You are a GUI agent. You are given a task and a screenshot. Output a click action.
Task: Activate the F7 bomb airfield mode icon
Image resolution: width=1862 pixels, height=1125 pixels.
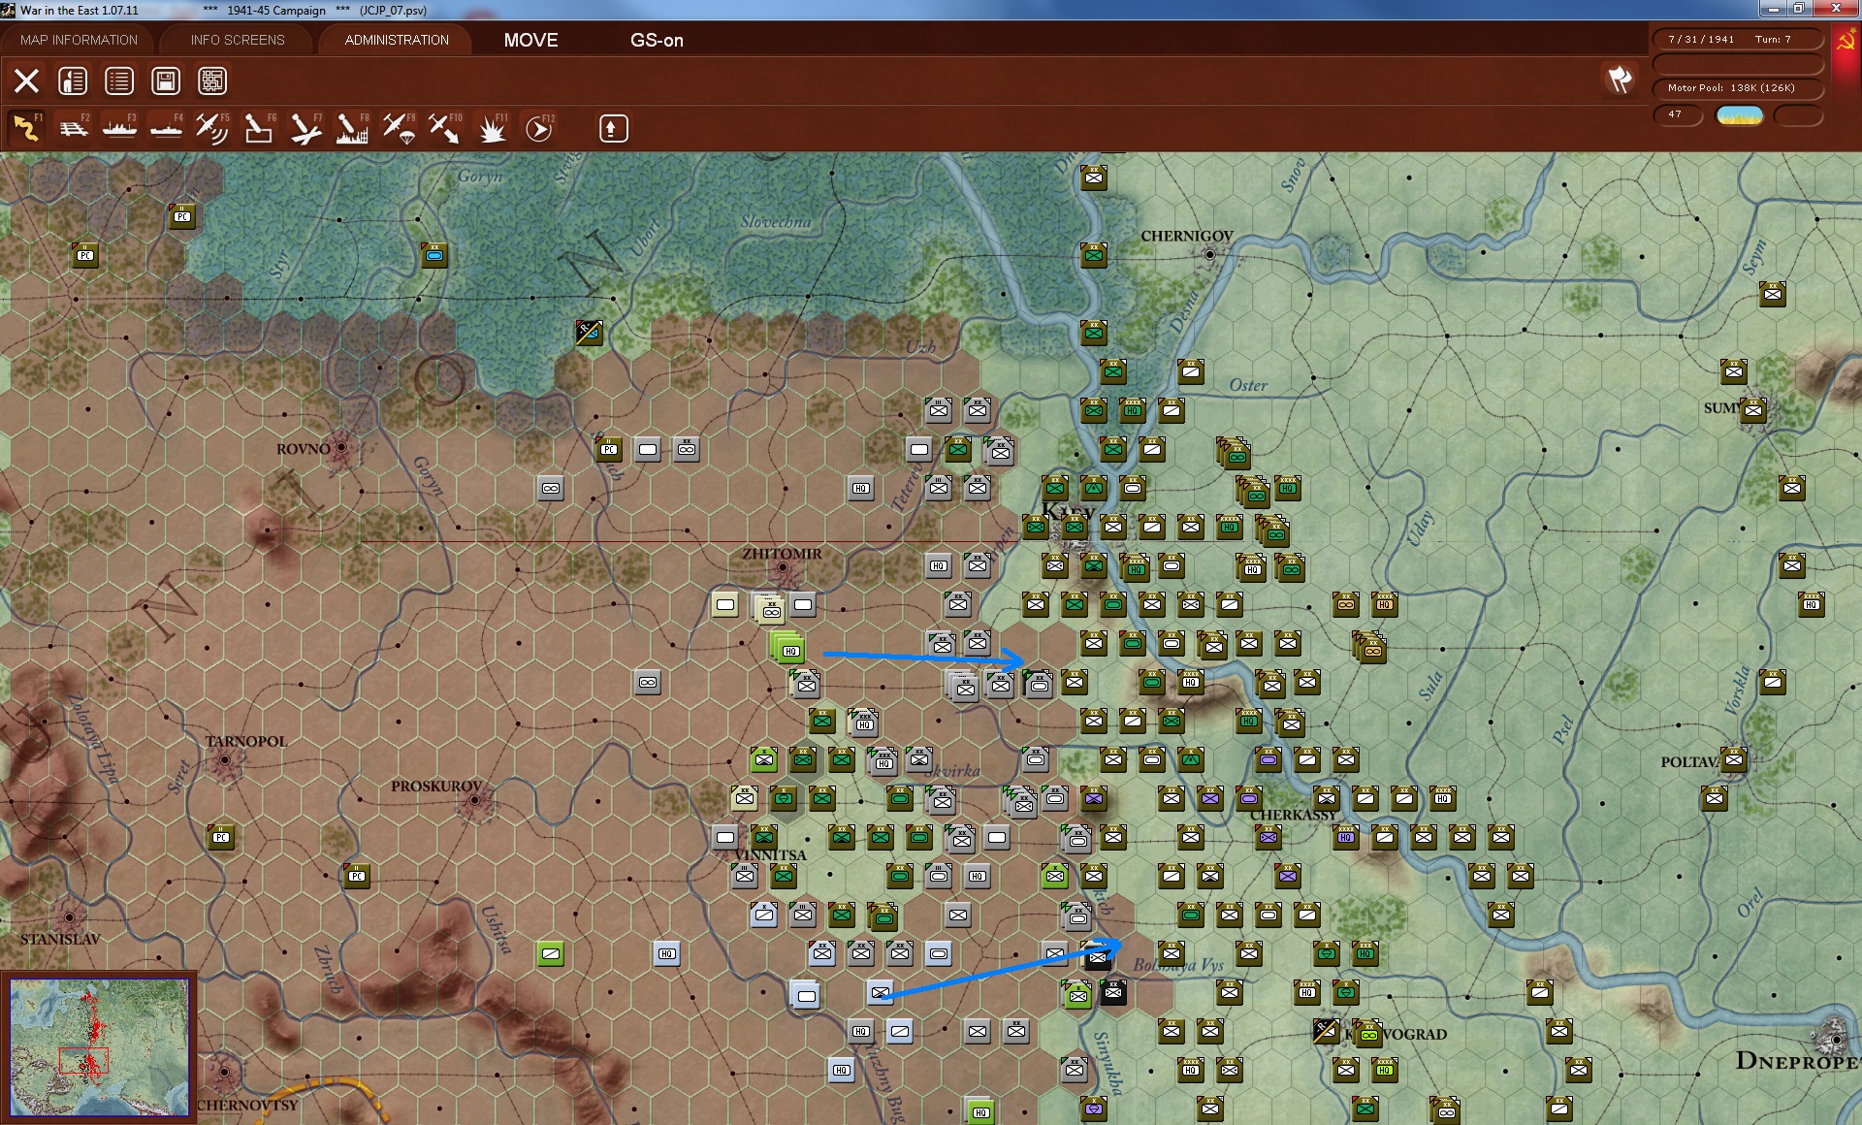click(305, 128)
